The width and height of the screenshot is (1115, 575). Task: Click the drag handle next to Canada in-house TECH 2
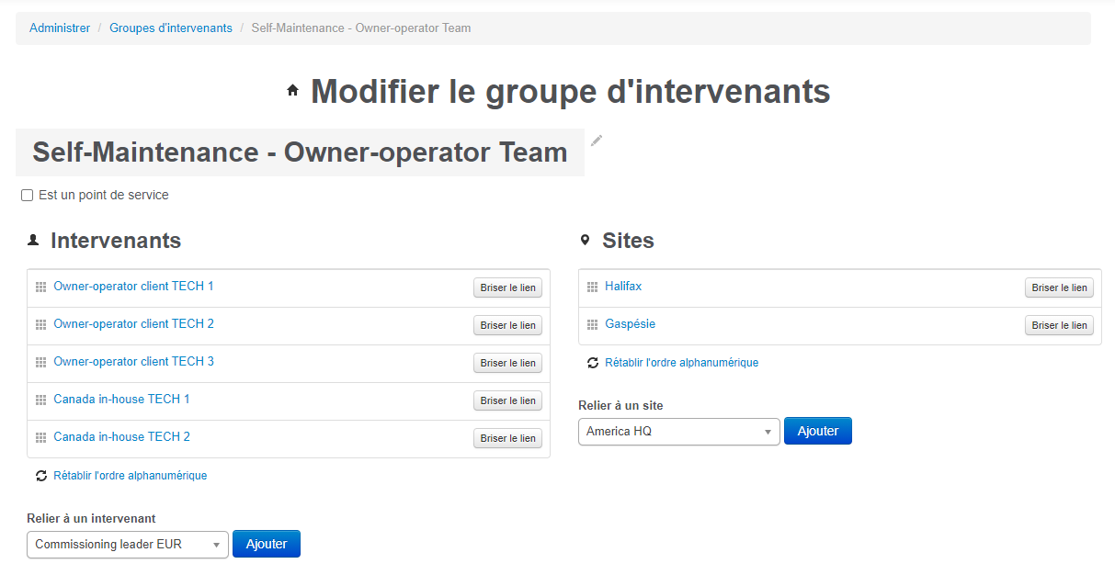40,437
